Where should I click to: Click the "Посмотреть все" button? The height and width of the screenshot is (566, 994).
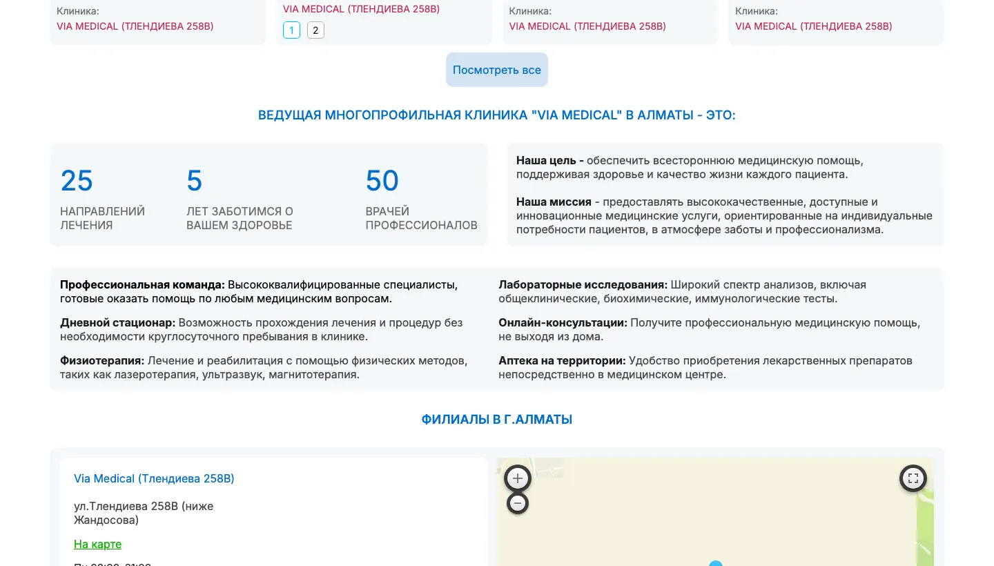(497, 70)
